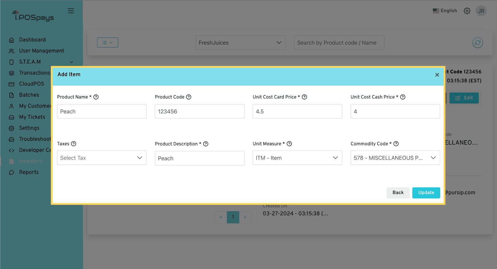Expand the Unit Measure dropdown
The height and width of the screenshot is (269, 497).
pos(297,158)
